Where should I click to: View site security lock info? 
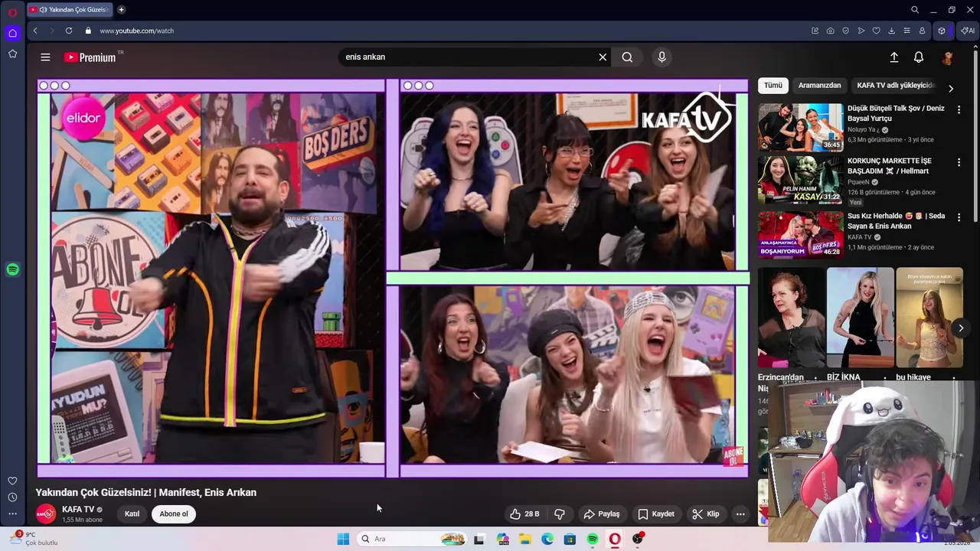click(x=88, y=31)
